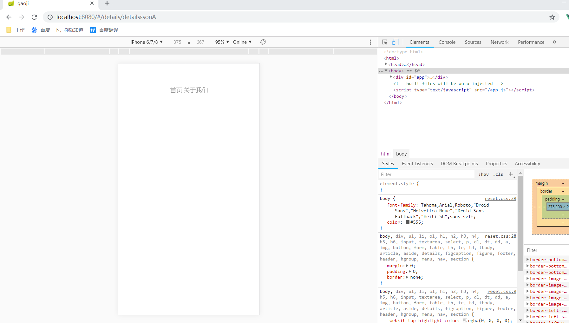Edit viewport height 667 field
This screenshot has width=569, height=323.
[x=200, y=42]
